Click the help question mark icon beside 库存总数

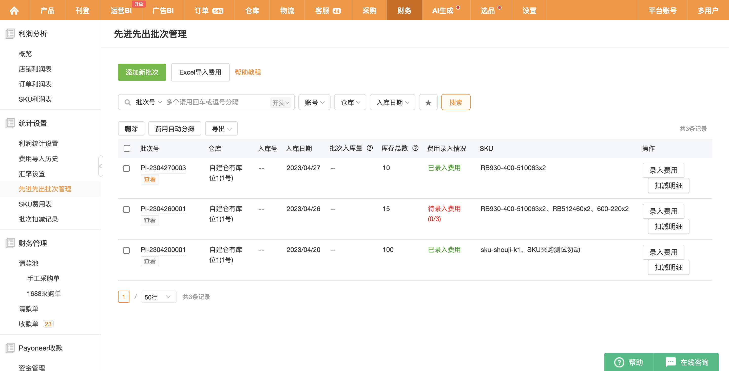415,148
